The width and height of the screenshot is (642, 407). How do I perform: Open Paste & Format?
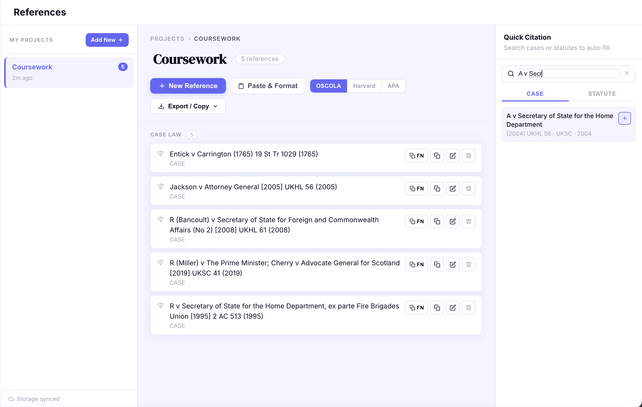(x=267, y=86)
